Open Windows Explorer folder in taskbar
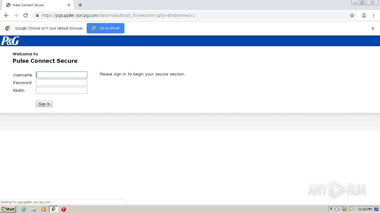The height and width of the screenshot is (213, 380). [x=34, y=209]
